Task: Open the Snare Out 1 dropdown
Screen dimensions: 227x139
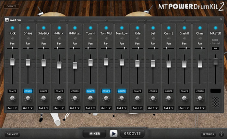Action: point(28,108)
